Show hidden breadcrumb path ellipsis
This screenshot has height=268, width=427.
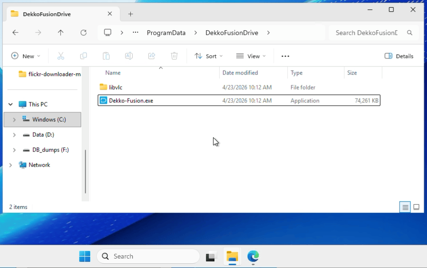tap(136, 33)
